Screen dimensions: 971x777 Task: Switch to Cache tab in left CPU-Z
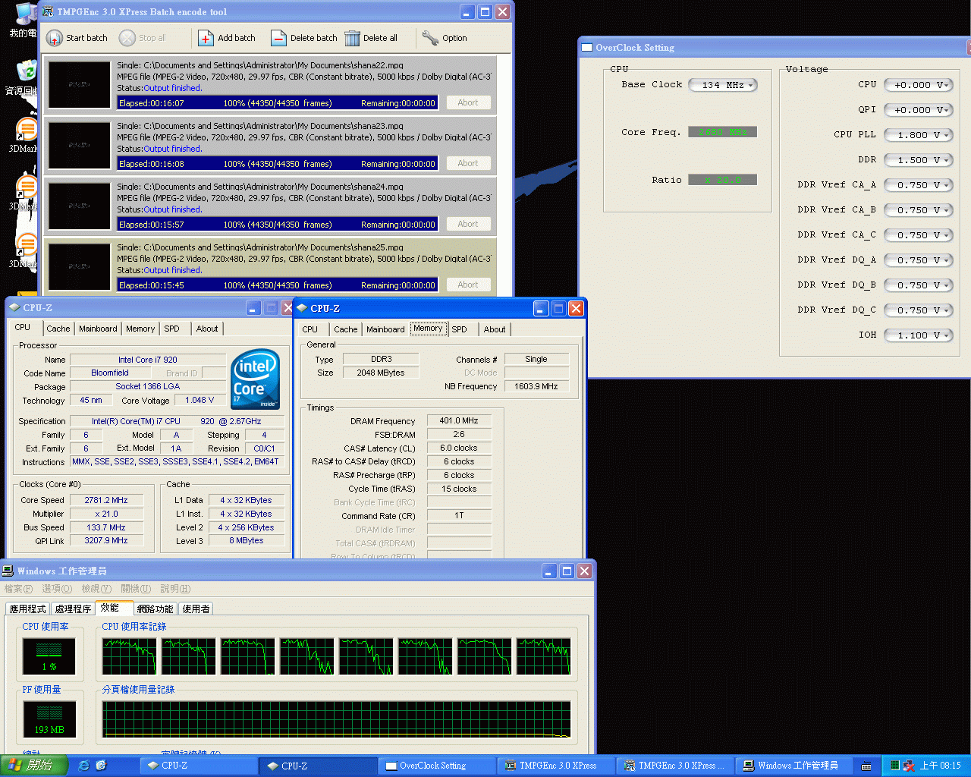click(58, 329)
